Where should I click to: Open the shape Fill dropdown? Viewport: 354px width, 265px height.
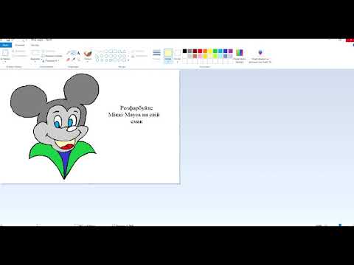139,56
